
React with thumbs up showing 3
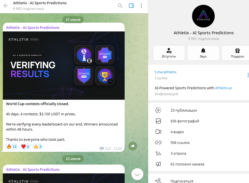pos(38,146)
